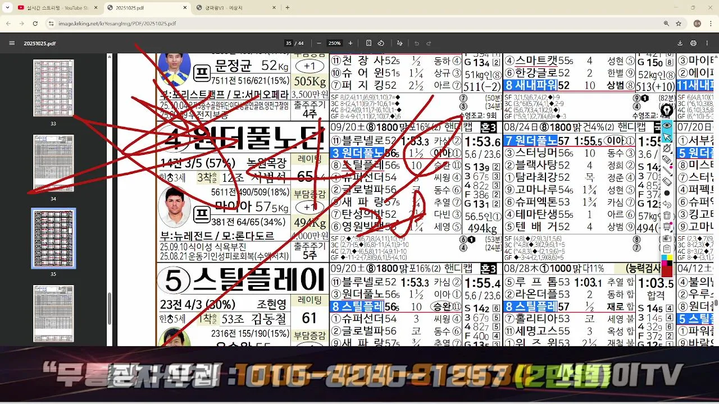Viewport: 719px width, 404px height.
Task: Click the rating value 61
Action: [310, 318]
